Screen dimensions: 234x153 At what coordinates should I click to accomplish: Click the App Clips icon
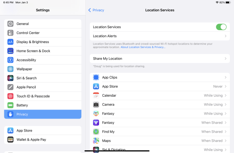click(96, 77)
